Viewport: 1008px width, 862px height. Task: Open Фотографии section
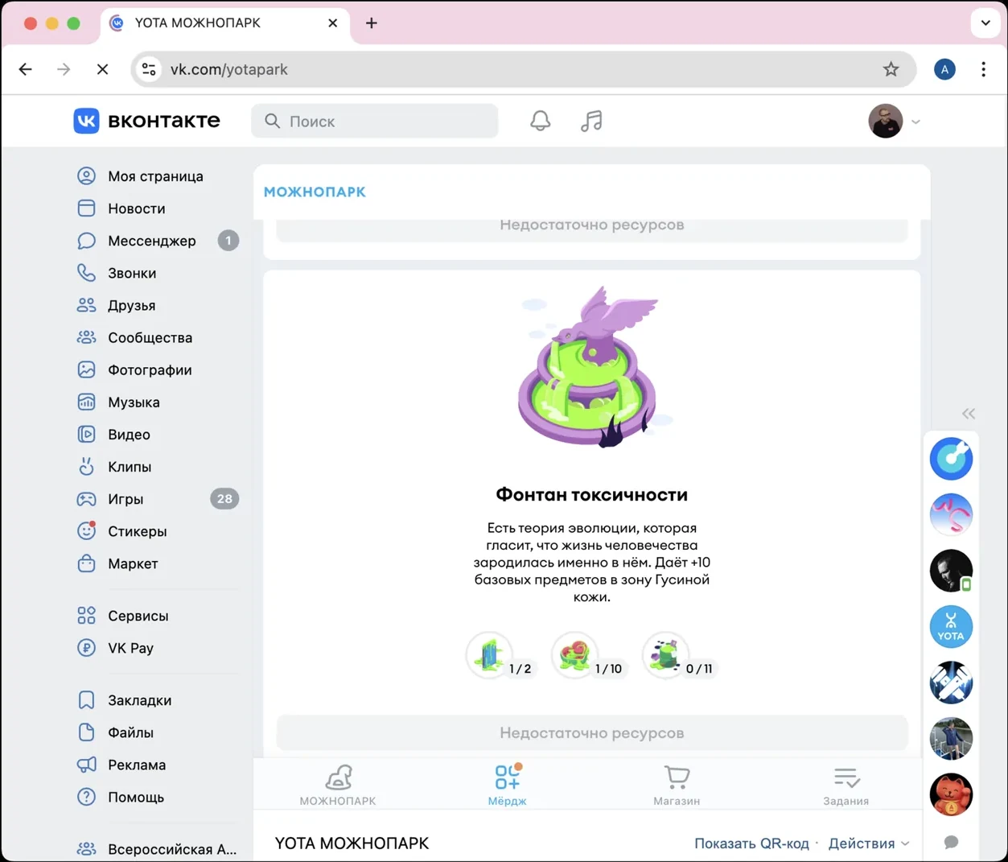coord(150,369)
